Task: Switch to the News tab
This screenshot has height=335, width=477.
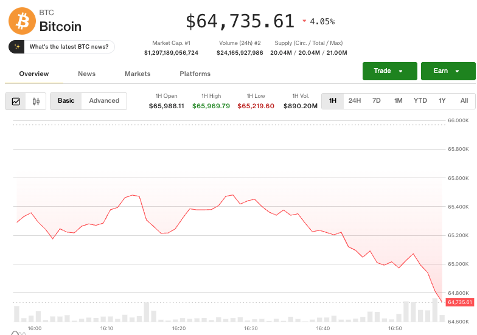Action: point(86,74)
